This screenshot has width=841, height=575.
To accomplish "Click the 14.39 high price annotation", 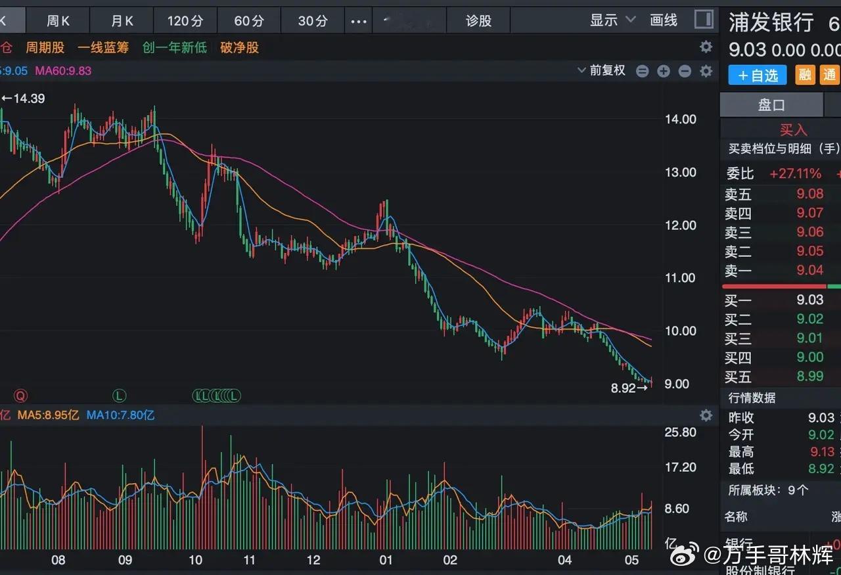I will pos(24,99).
